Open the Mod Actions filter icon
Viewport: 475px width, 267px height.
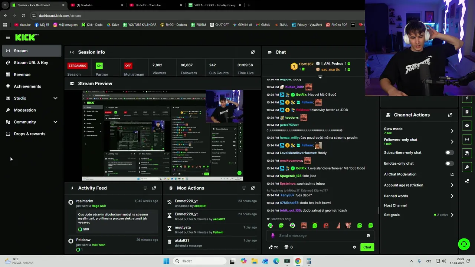(x=244, y=188)
